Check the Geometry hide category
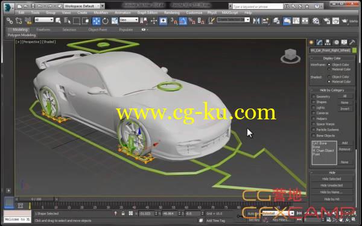362x226 pixels. pos(314,96)
